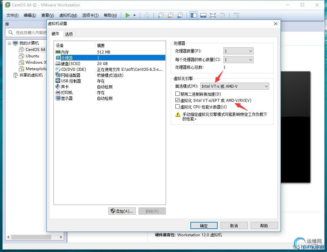
Task: Select the 显示器 display icon
Action: coord(58,98)
